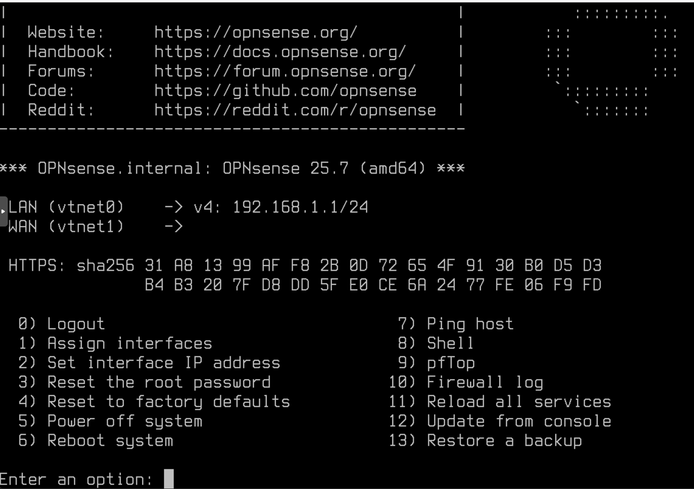Click the Reload all services option
This screenshot has width=694, height=489.
point(519,402)
